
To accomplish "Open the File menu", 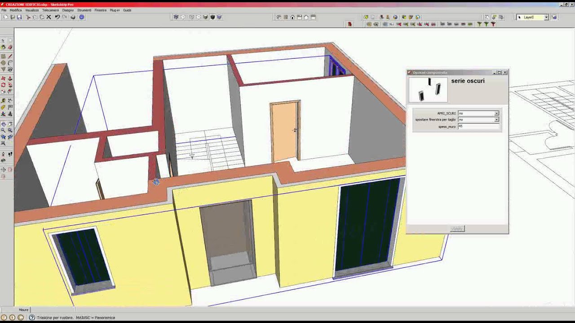I will 4,10.
